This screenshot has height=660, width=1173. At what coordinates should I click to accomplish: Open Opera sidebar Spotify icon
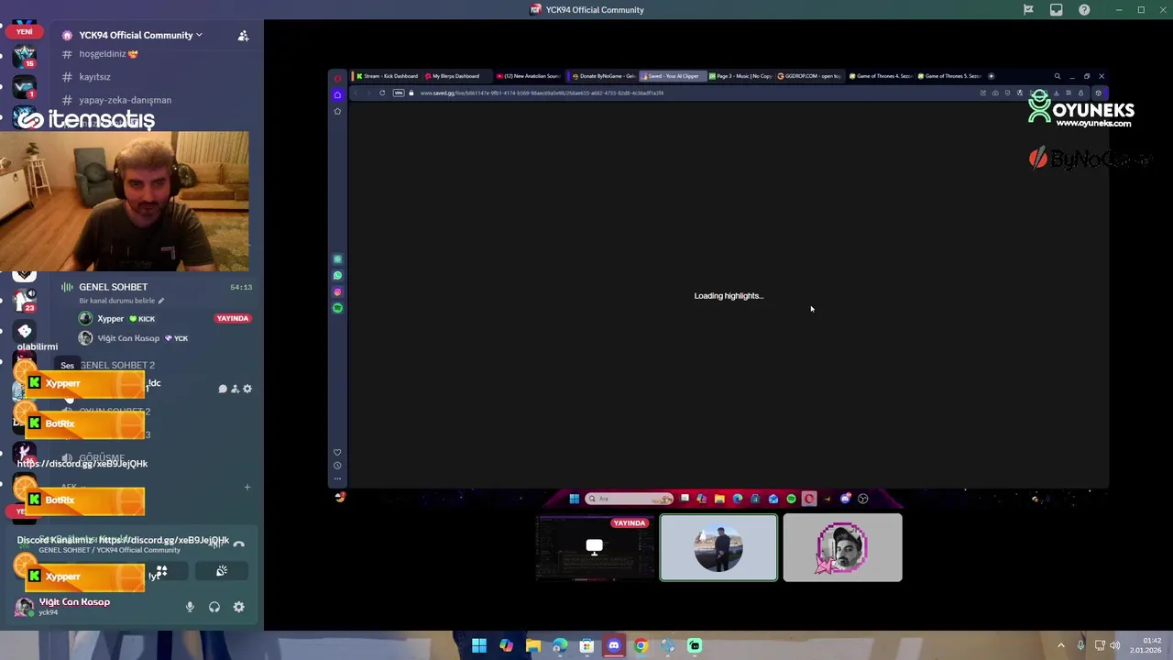(337, 308)
